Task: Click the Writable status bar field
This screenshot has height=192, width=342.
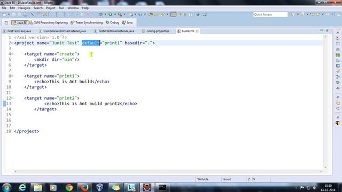Action: tap(203, 179)
